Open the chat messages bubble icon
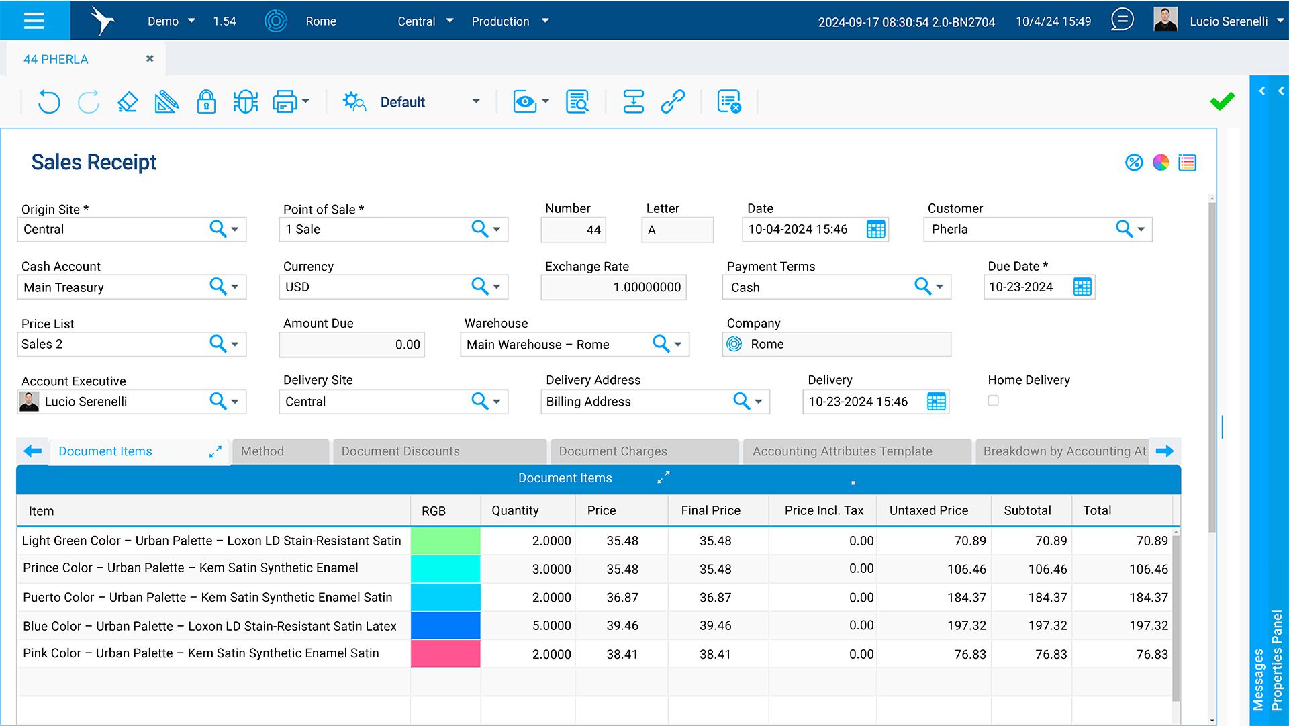 click(x=1122, y=20)
